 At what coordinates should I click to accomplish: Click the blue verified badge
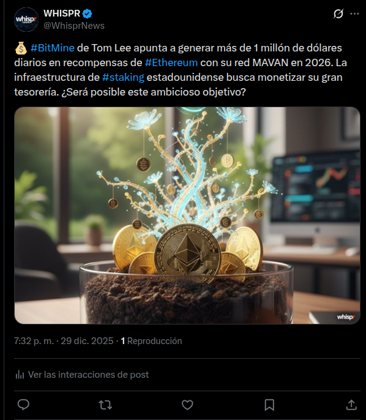pos(88,13)
